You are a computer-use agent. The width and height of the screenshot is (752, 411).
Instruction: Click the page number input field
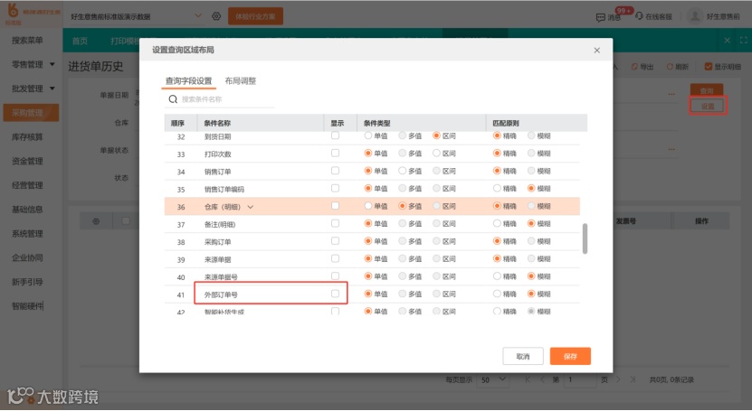[x=581, y=380]
